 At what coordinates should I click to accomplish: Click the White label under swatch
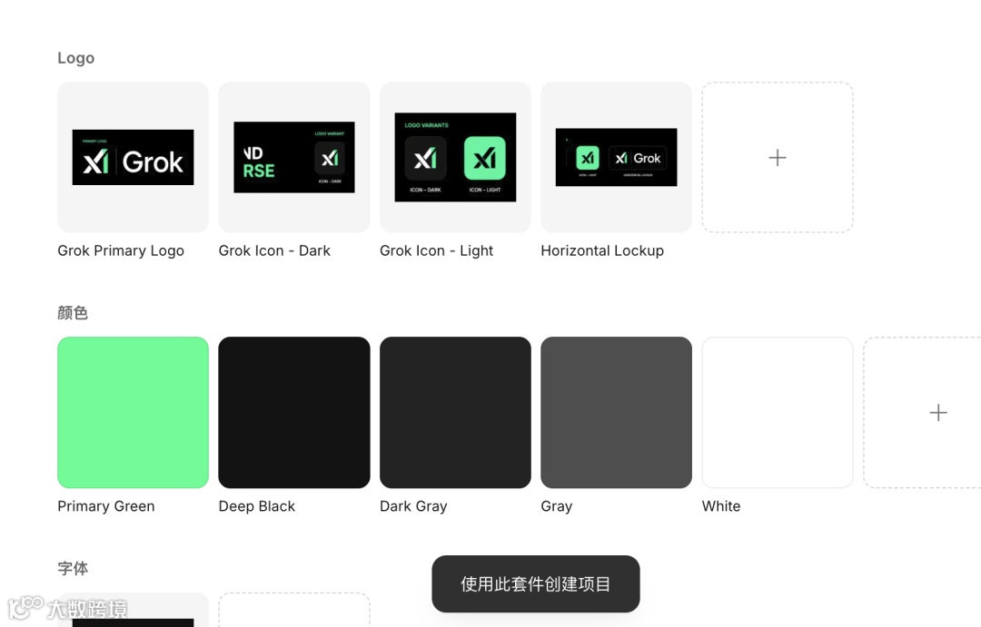click(x=720, y=506)
